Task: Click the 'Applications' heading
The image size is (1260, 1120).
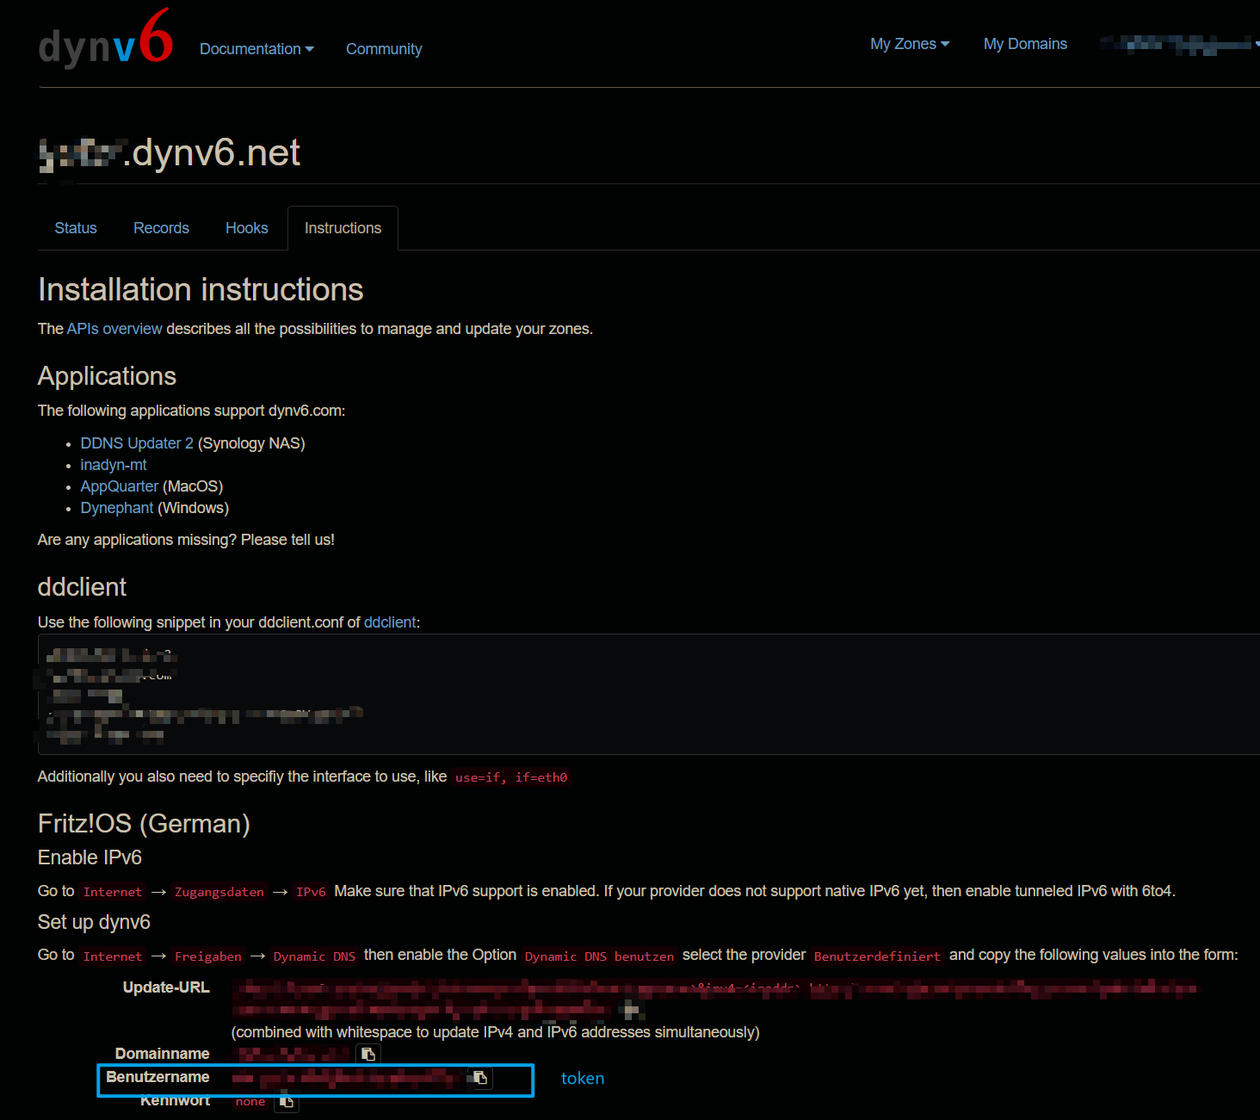Action: point(107,376)
